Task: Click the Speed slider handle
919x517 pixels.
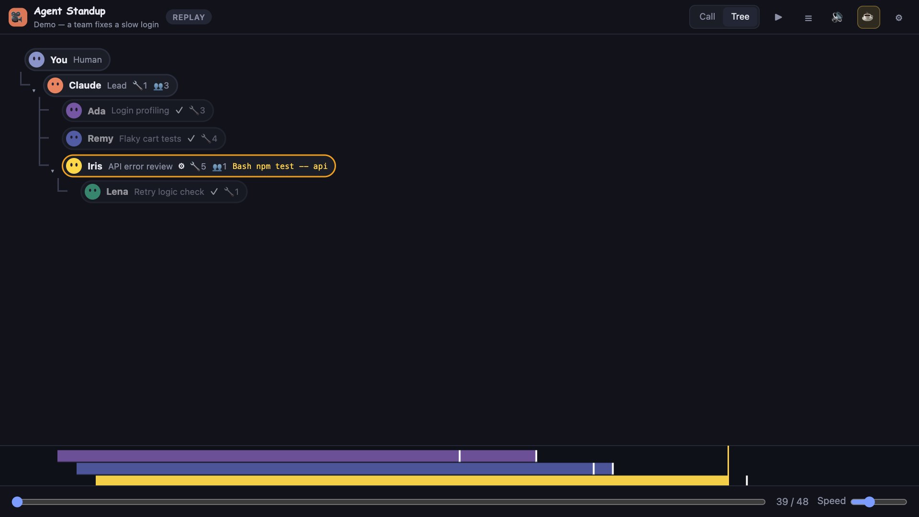Action: (x=869, y=502)
